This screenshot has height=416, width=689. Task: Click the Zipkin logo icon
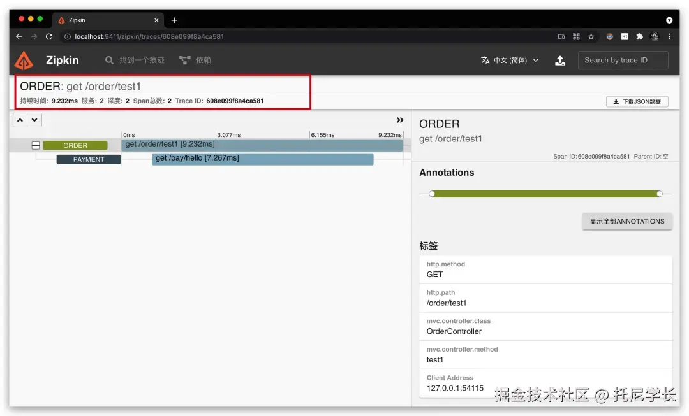tap(24, 61)
